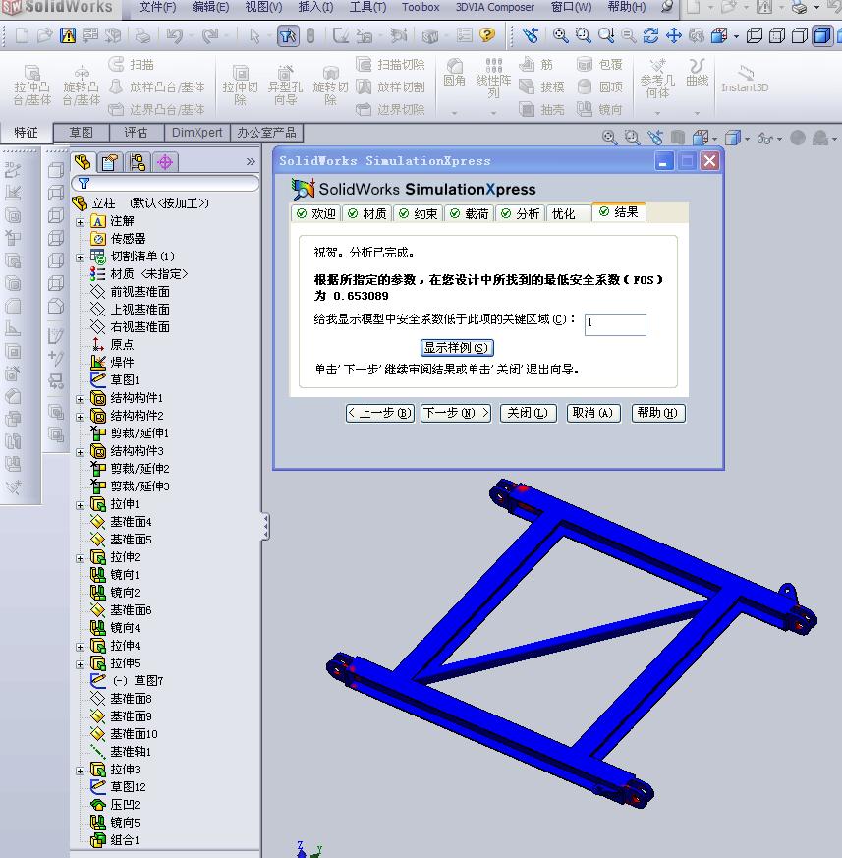Click the 关闭(L) close button
This screenshot has width=842, height=858.
point(528,413)
